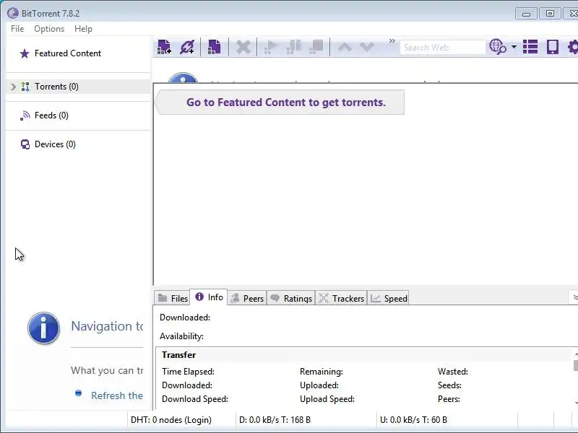The height and width of the screenshot is (433, 578).
Task: Click the Start torrent play icon
Action: [x=270, y=47]
